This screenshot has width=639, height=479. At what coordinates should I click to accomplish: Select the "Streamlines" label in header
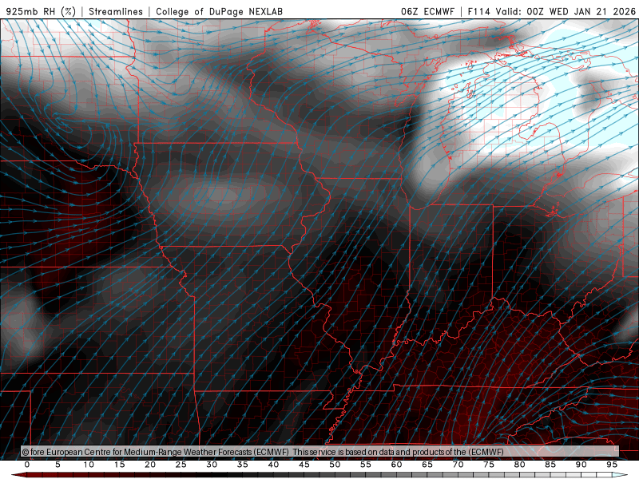click(116, 11)
